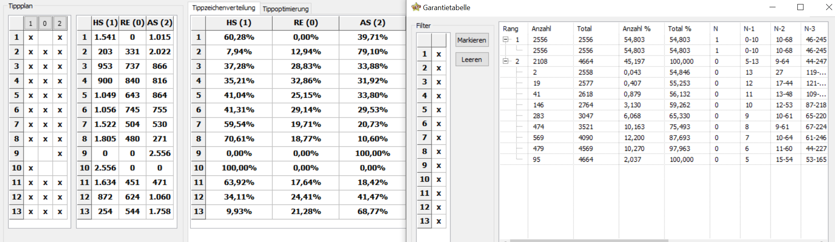Click the HS (1) header in Tippzeichenverteilung
The width and height of the screenshot is (835, 242).
(x=239, y=23)
